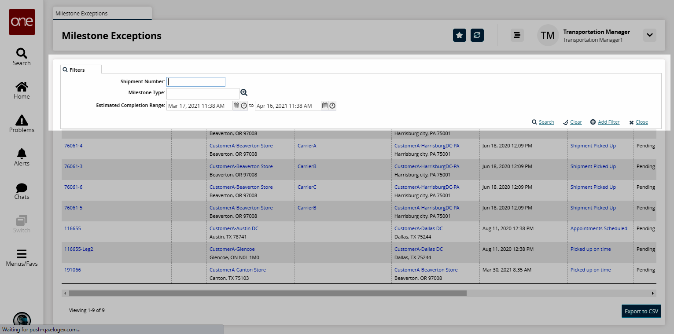674x334 pixels.
Task: Click the star favorite button
Action: click(460, 35)
